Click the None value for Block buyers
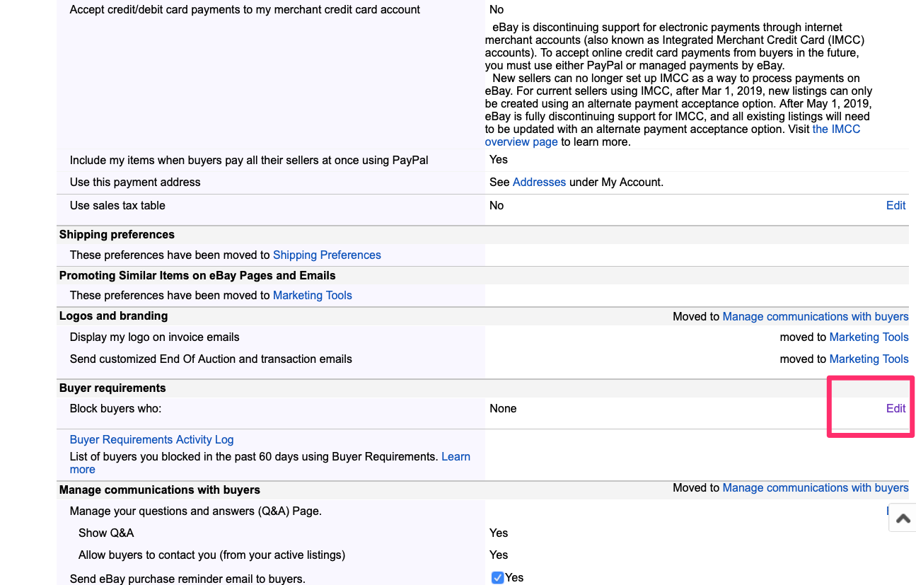 pos(503,408)
